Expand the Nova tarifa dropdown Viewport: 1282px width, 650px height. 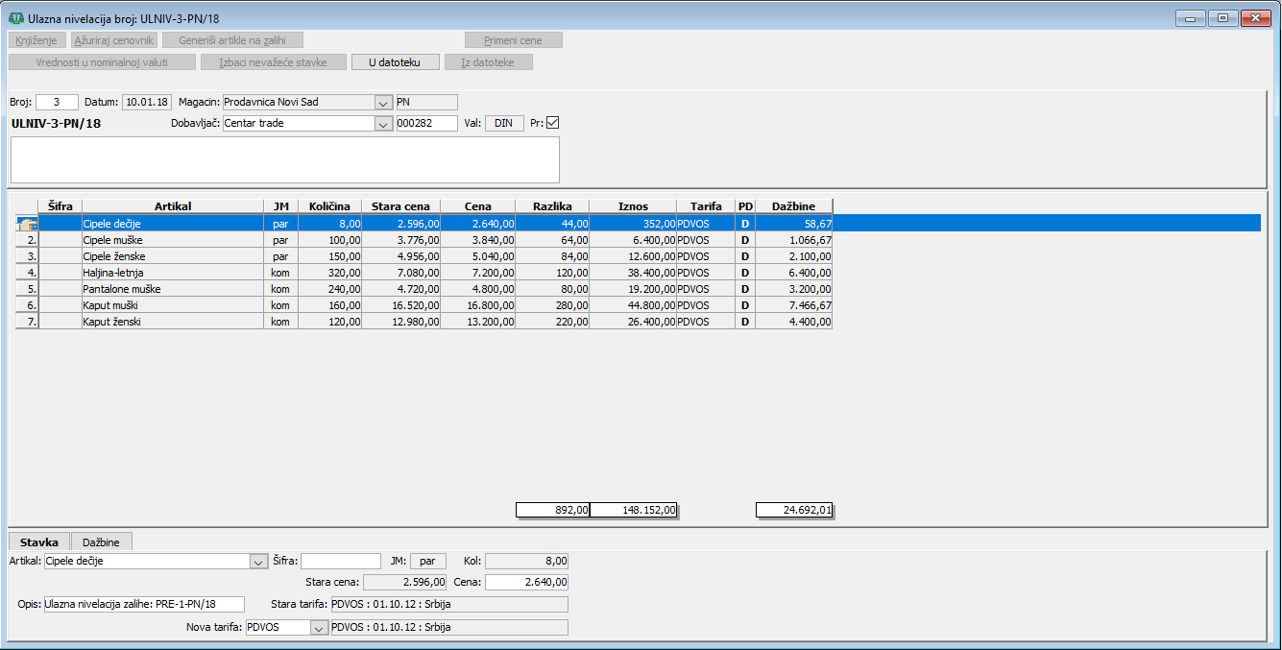pos(318,627)
